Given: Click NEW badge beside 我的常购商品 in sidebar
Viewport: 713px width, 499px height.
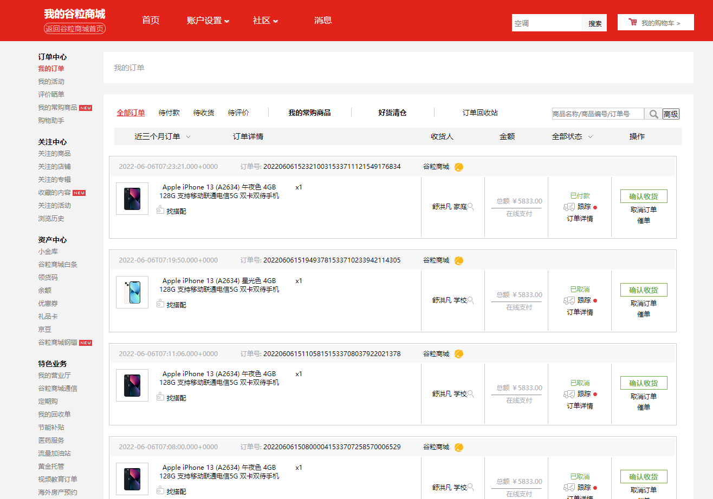Looking at the screenshot, I should pyautogui.click(x=86, y=108).
